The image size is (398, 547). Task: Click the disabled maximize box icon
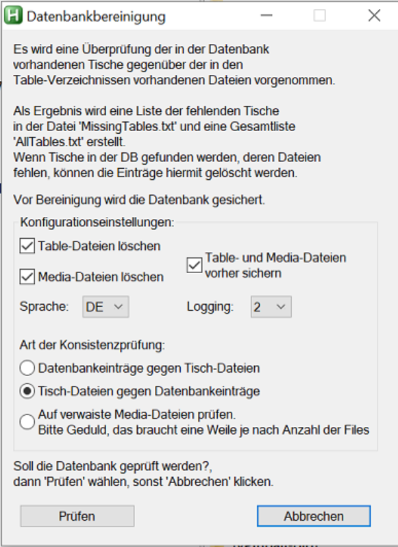(x=320, y=16)
